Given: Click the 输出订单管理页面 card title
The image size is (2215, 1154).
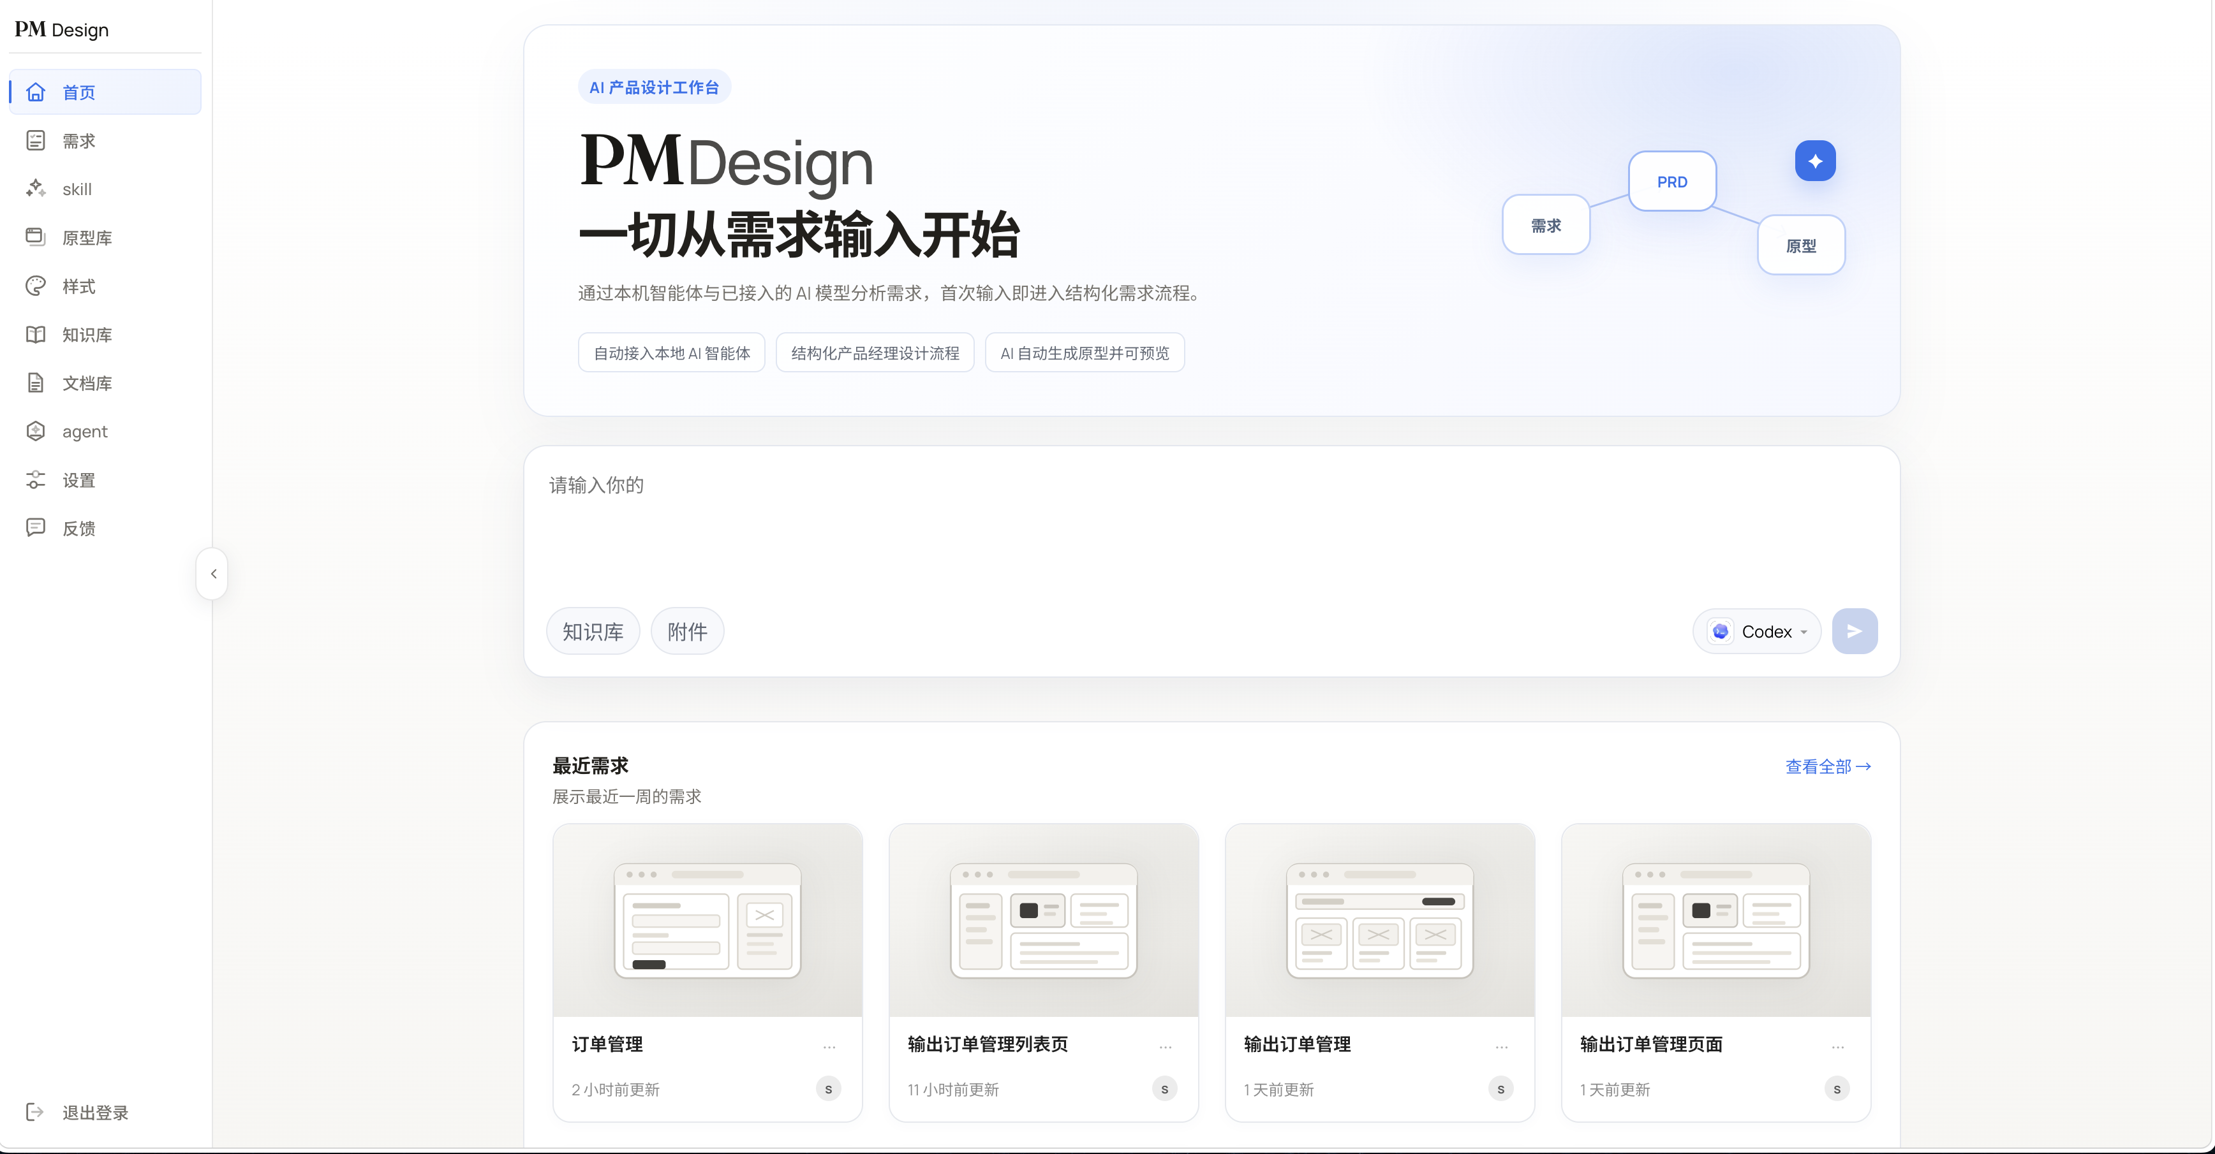Looking at the screenshot, I should click(1652, 1044).
